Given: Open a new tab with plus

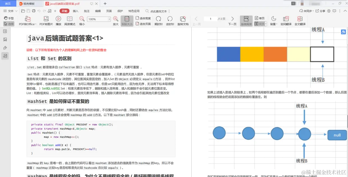Looking at the screenshot, I should (105, 4).
